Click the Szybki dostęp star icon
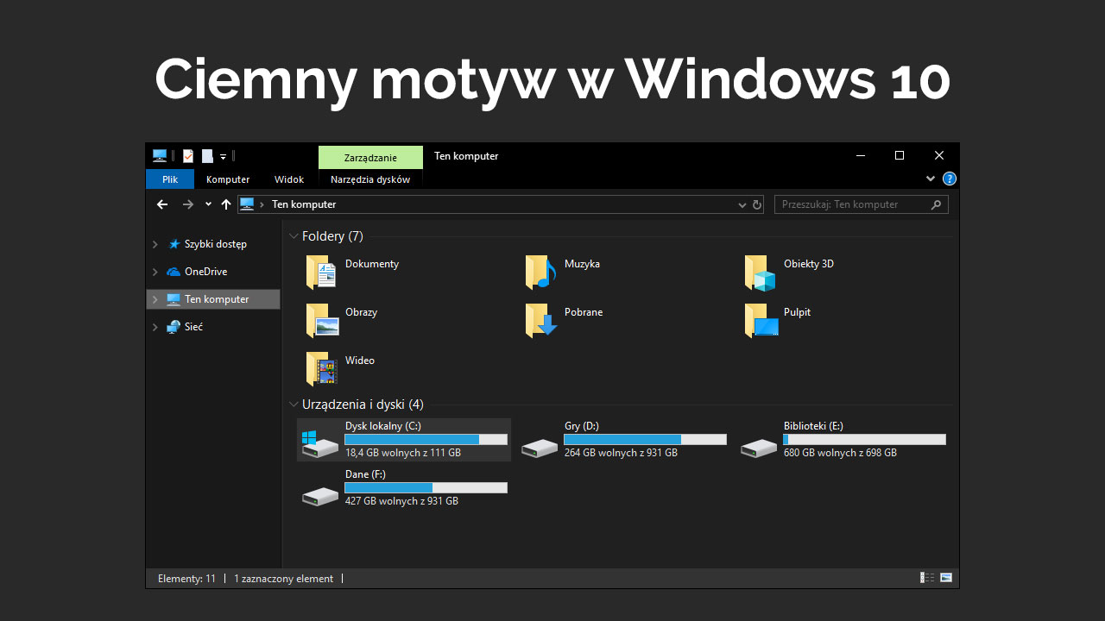1105x621 pixels. click(174, 244)
